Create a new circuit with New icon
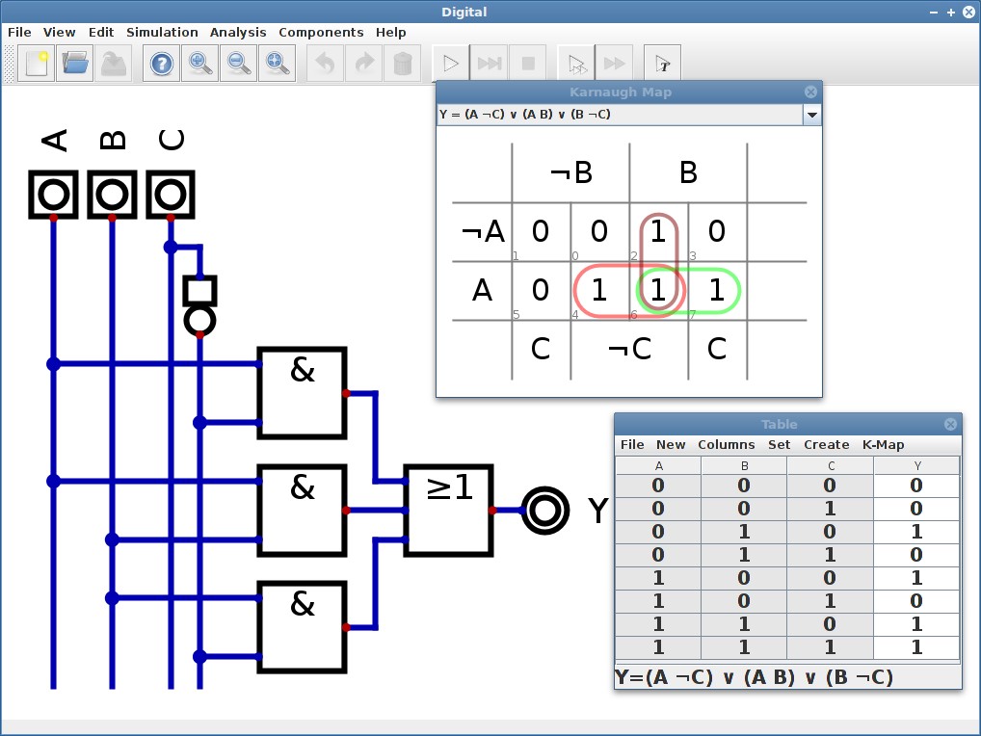Image resolution: width=981 pixels, height=736 pixels. click(37, 64)
